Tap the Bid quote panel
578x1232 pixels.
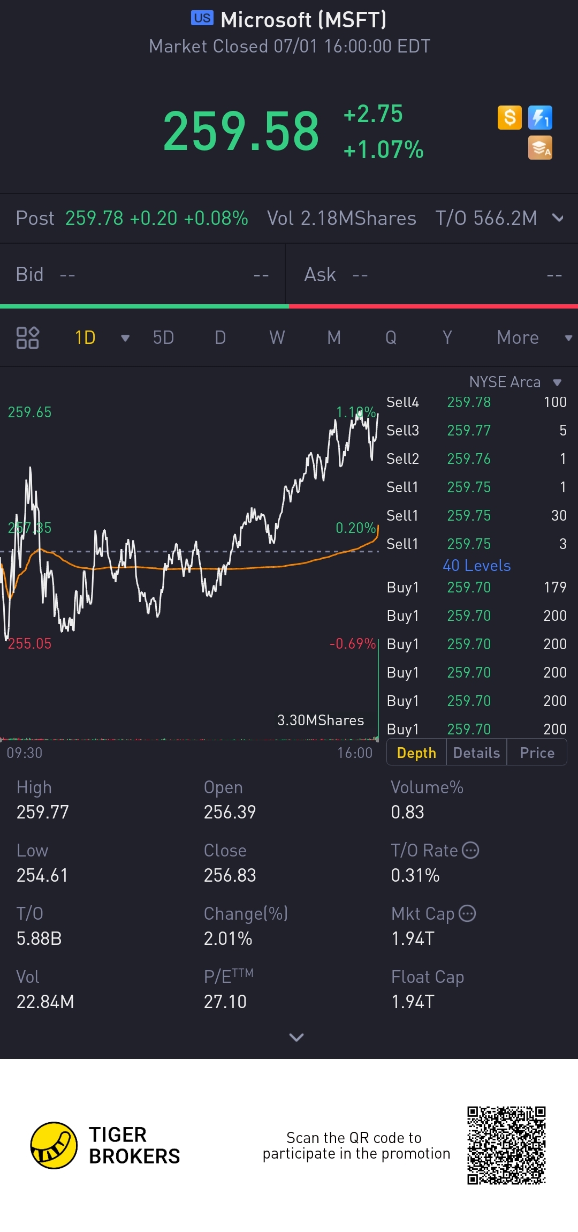click(x=142, y=274)
